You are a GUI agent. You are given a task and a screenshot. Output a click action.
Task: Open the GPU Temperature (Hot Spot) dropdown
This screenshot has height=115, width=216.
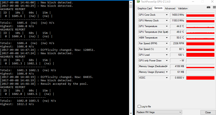(x=167, y=32)
